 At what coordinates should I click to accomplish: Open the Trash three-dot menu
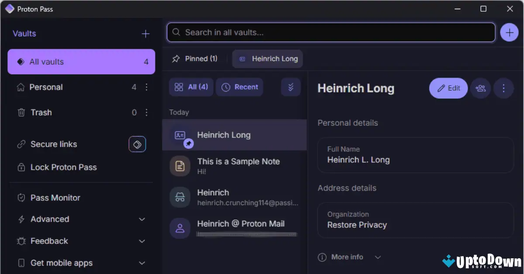[146, 112]
